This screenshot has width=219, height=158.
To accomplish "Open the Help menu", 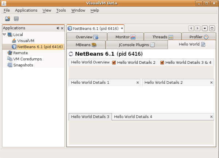I will [95, 10].
